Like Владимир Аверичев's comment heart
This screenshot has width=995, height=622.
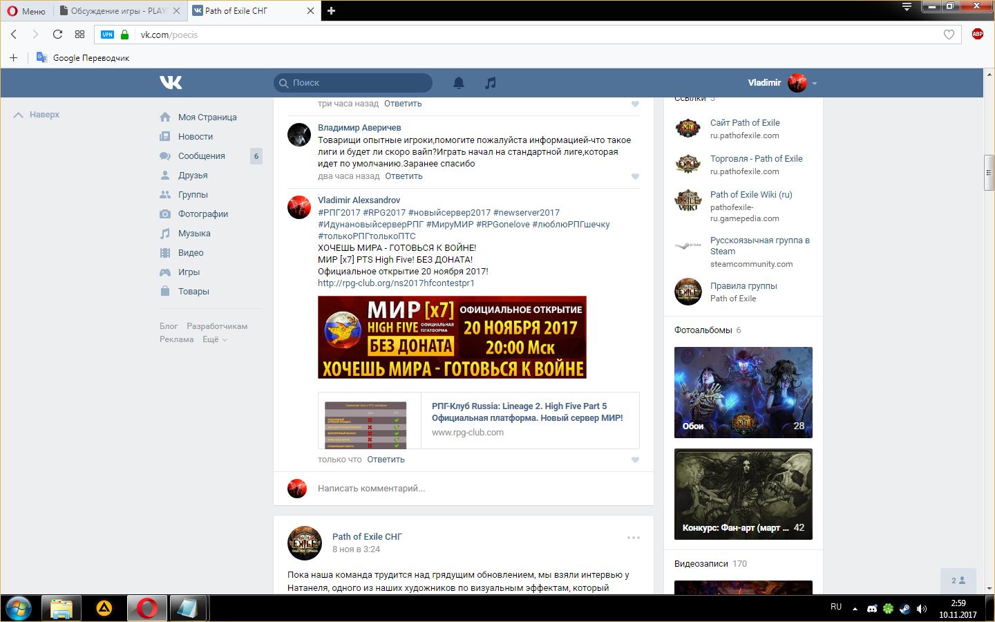pyautogui.click(x=635, y=176)
